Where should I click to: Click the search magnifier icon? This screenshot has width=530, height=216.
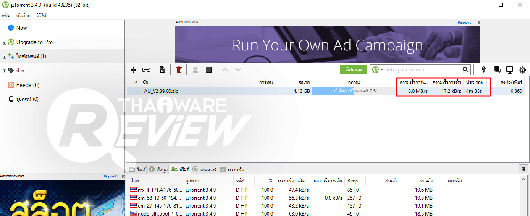pos(465,70)
